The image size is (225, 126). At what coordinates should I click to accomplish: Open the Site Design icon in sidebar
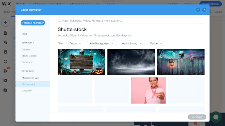(5, 43)
